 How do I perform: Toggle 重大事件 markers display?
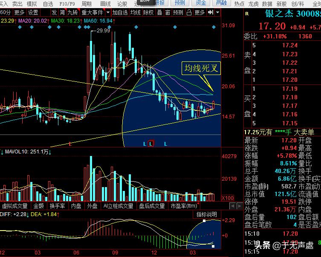92,12
